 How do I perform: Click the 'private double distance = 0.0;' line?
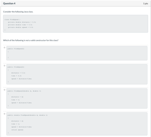tap(22, 22)
